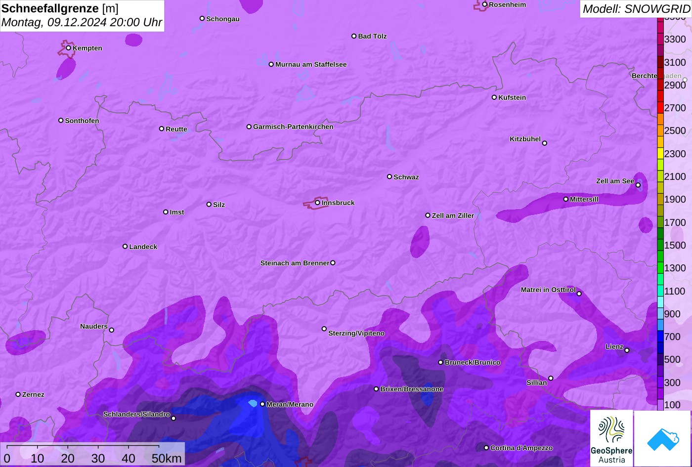Click the Bruneck/Brunico marker dot
Image resolution: width=692 pixels, height=467 pixels.
[x=441, y=362]
